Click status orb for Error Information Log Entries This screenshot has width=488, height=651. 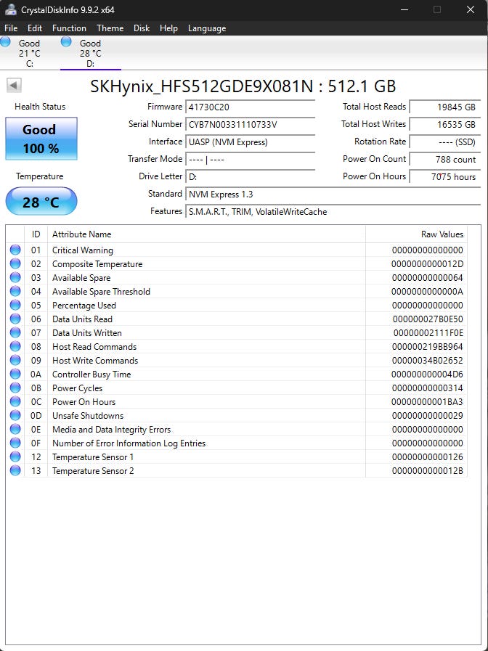[15, 443]
